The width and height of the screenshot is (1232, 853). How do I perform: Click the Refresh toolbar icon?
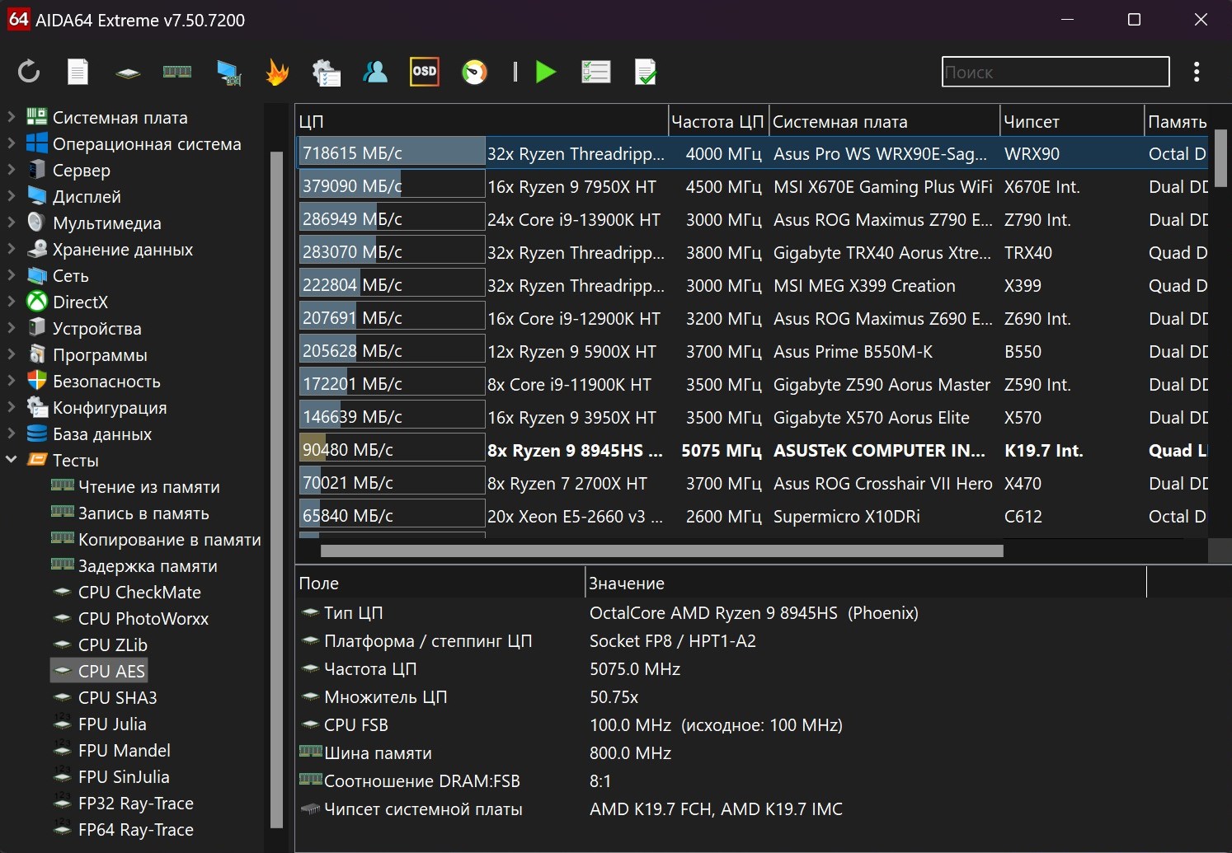pyautogui.click(x=29, y=72)
